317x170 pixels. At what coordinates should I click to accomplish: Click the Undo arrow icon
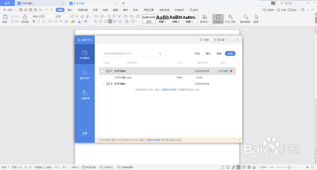coord(40,10)
